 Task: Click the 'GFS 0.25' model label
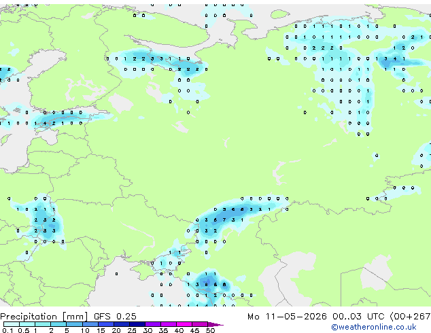point(115,317)
